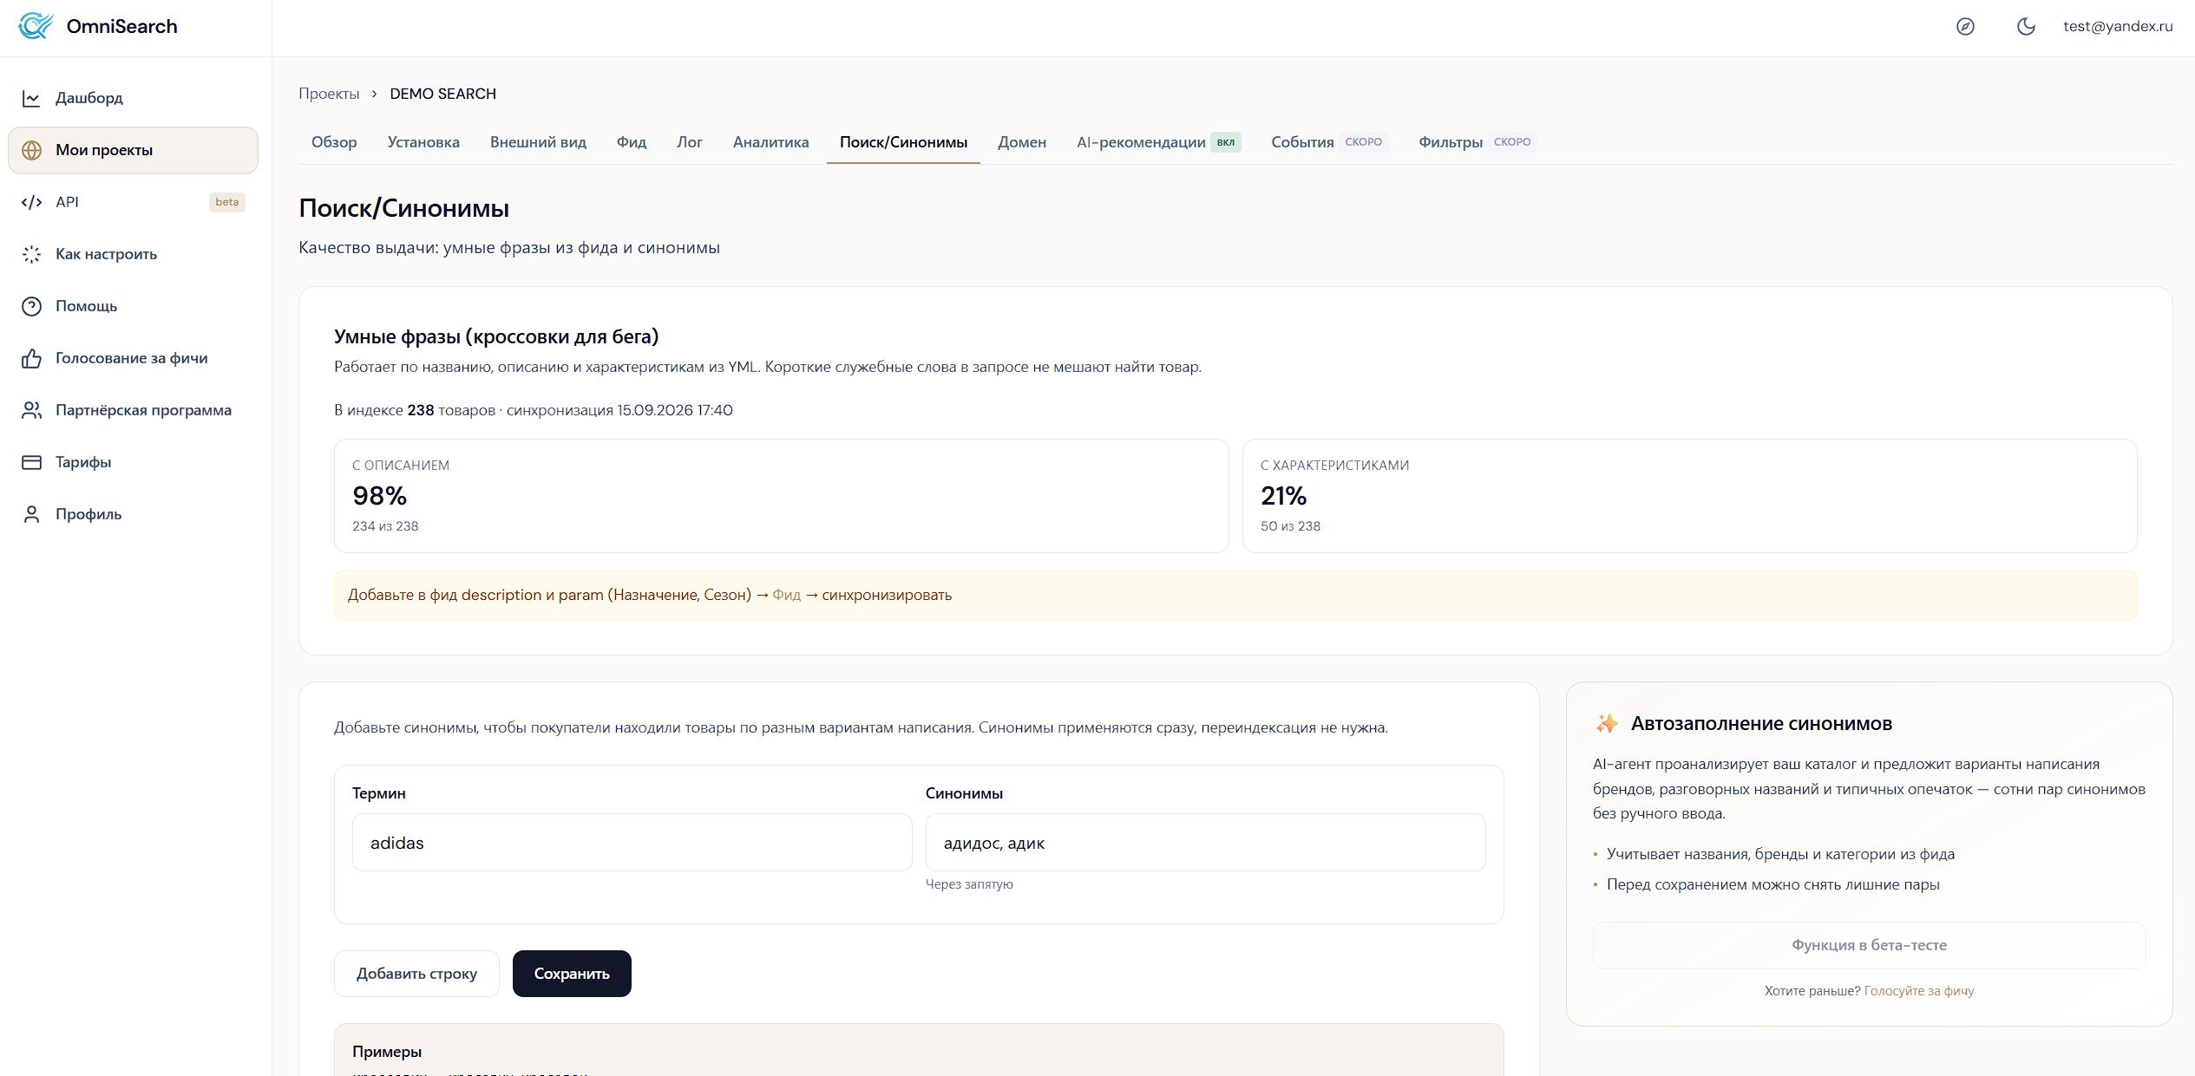Click the Добавить строку button
The width and height of the screenshot is (2195, 1076).
[x=416, y=974]
